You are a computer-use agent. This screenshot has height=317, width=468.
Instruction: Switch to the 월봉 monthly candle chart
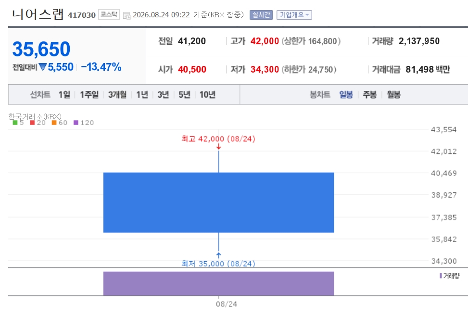(393, 95)
